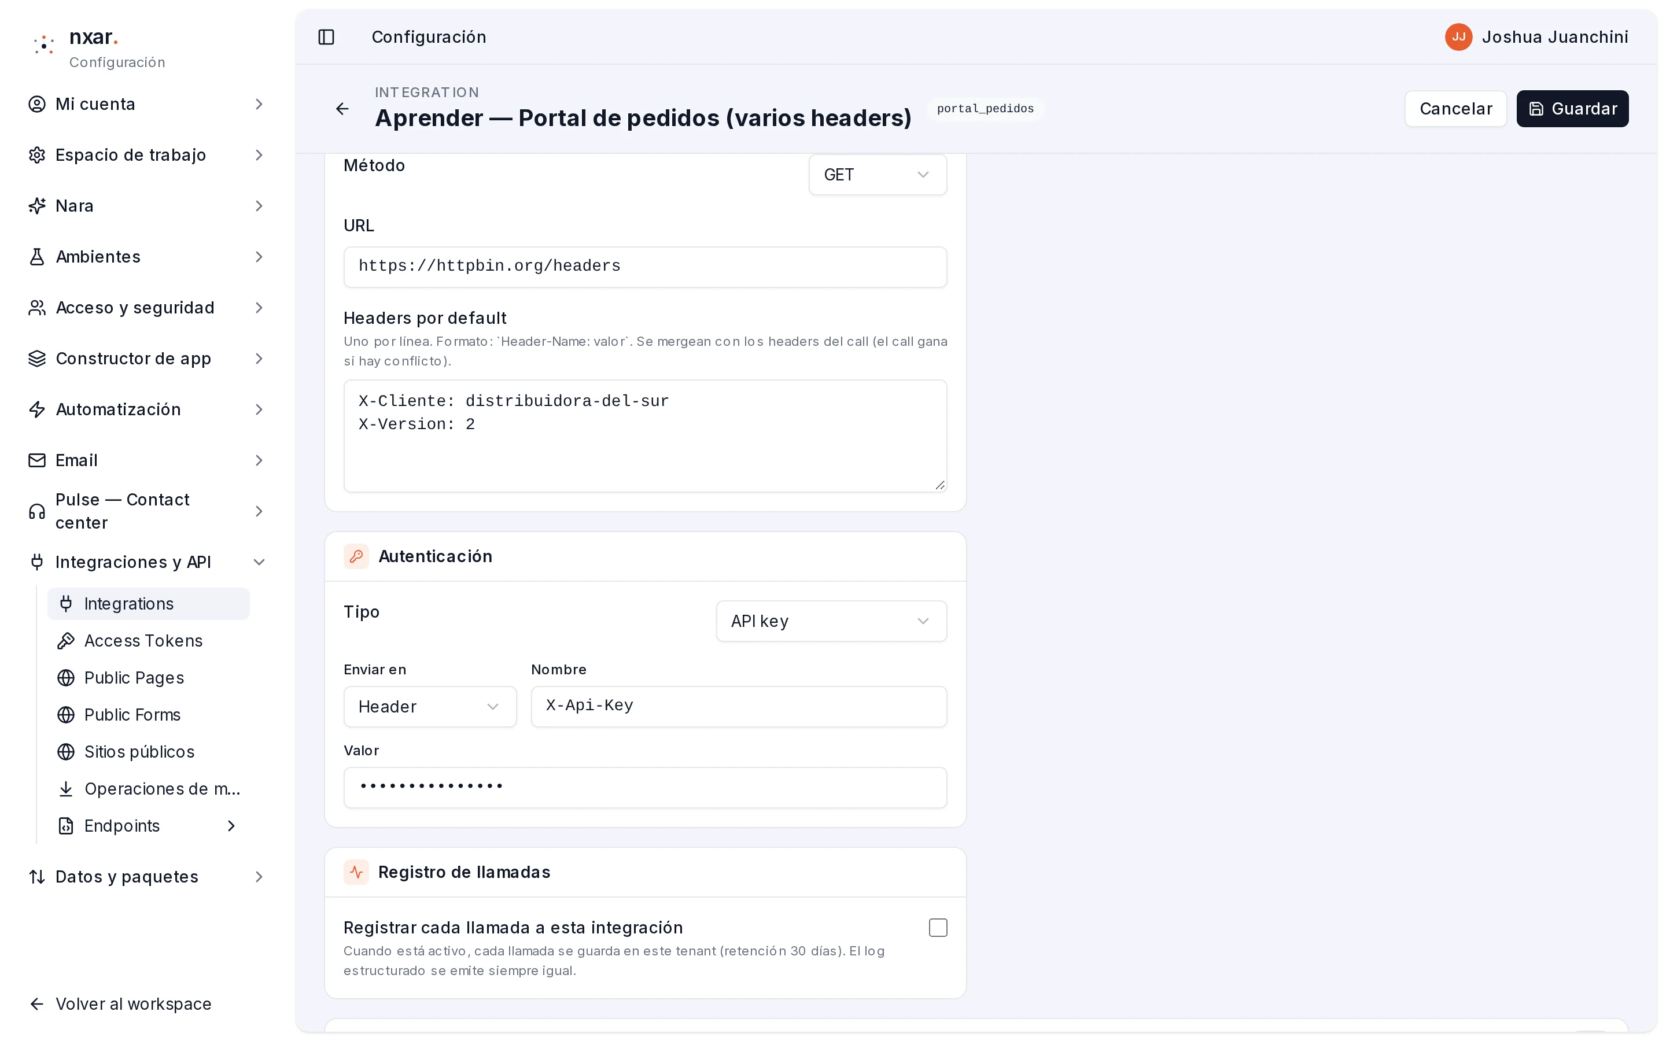Click Volver al workspace link
The image size is (1666, 1041).
click(120, 1005)
